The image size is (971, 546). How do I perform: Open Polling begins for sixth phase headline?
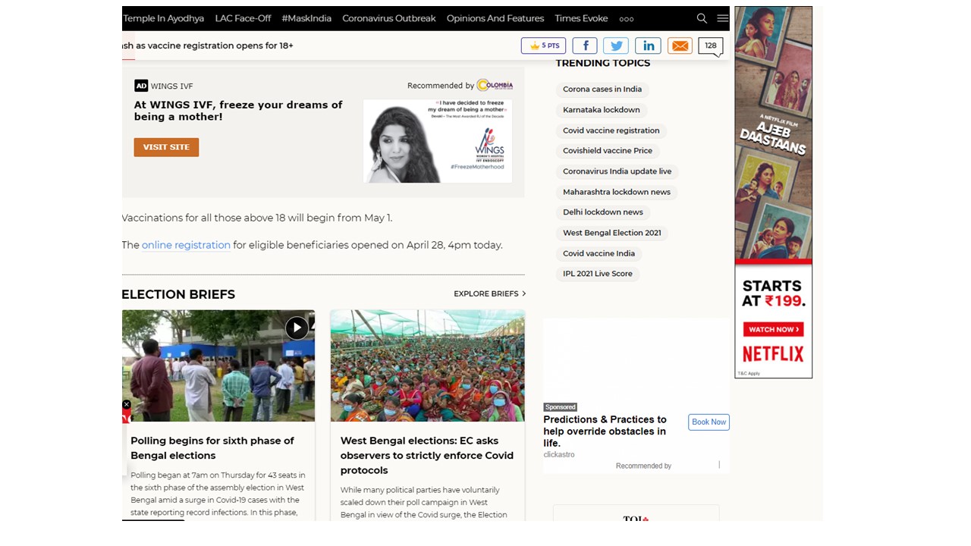click(212, 447)
